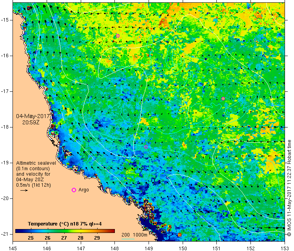
Task: Click the '149' longitude axis label
Action: coord(149,248)
